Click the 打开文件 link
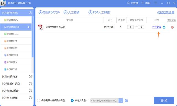 pyautogui.click(x=157, y=27)
